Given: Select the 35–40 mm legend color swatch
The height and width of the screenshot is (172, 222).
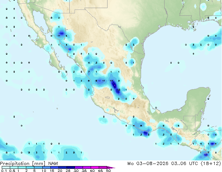Looking at the screenshot, I should 86,167.
